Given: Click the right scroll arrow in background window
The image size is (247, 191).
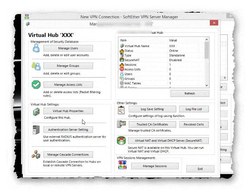Looking at the screenshot, I should [225, 78].
